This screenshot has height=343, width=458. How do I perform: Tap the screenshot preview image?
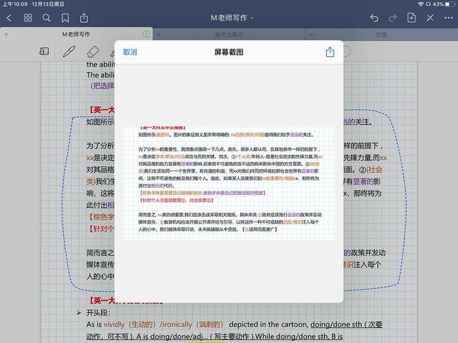229,183
